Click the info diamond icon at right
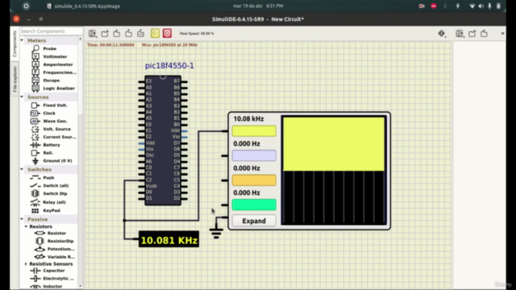Screen dimensions: 516x290 click(x=442, y=33)
